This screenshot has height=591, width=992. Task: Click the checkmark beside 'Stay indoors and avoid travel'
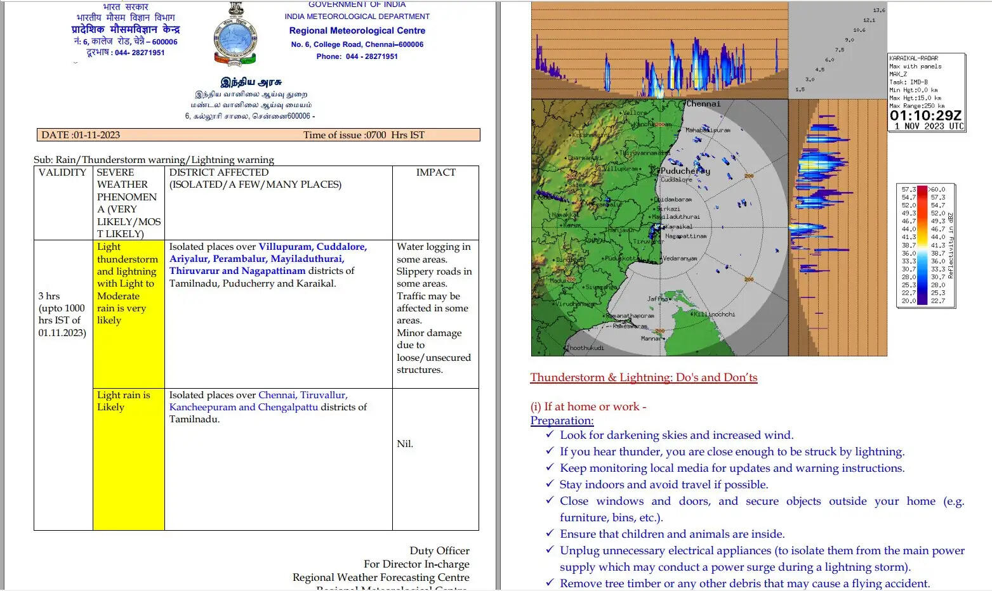click(550, 484)
